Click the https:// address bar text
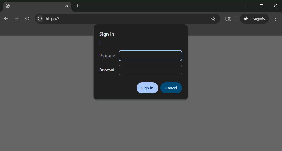Image resolution: width=282 pixels, height=151 pixels. click(x=52, y=19)
